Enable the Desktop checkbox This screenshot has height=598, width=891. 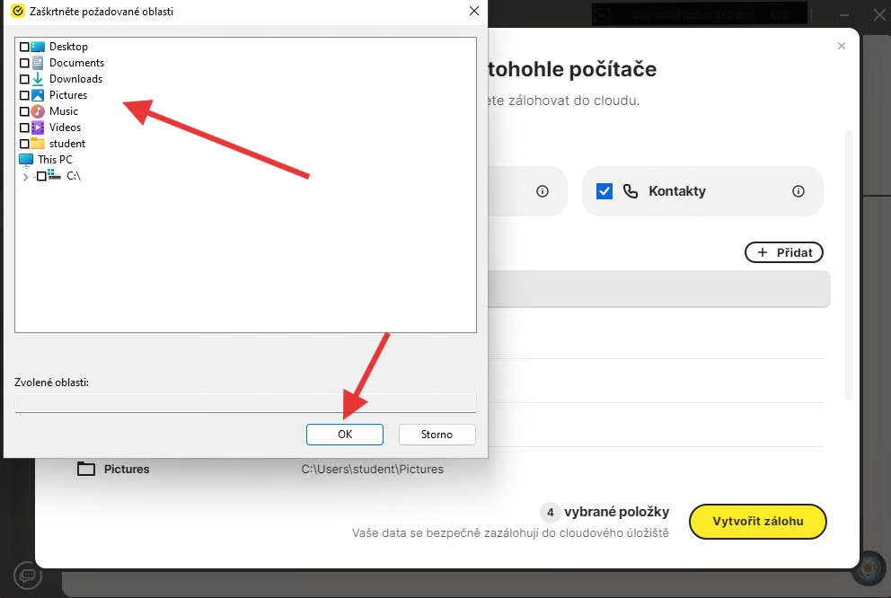(24, 47)
